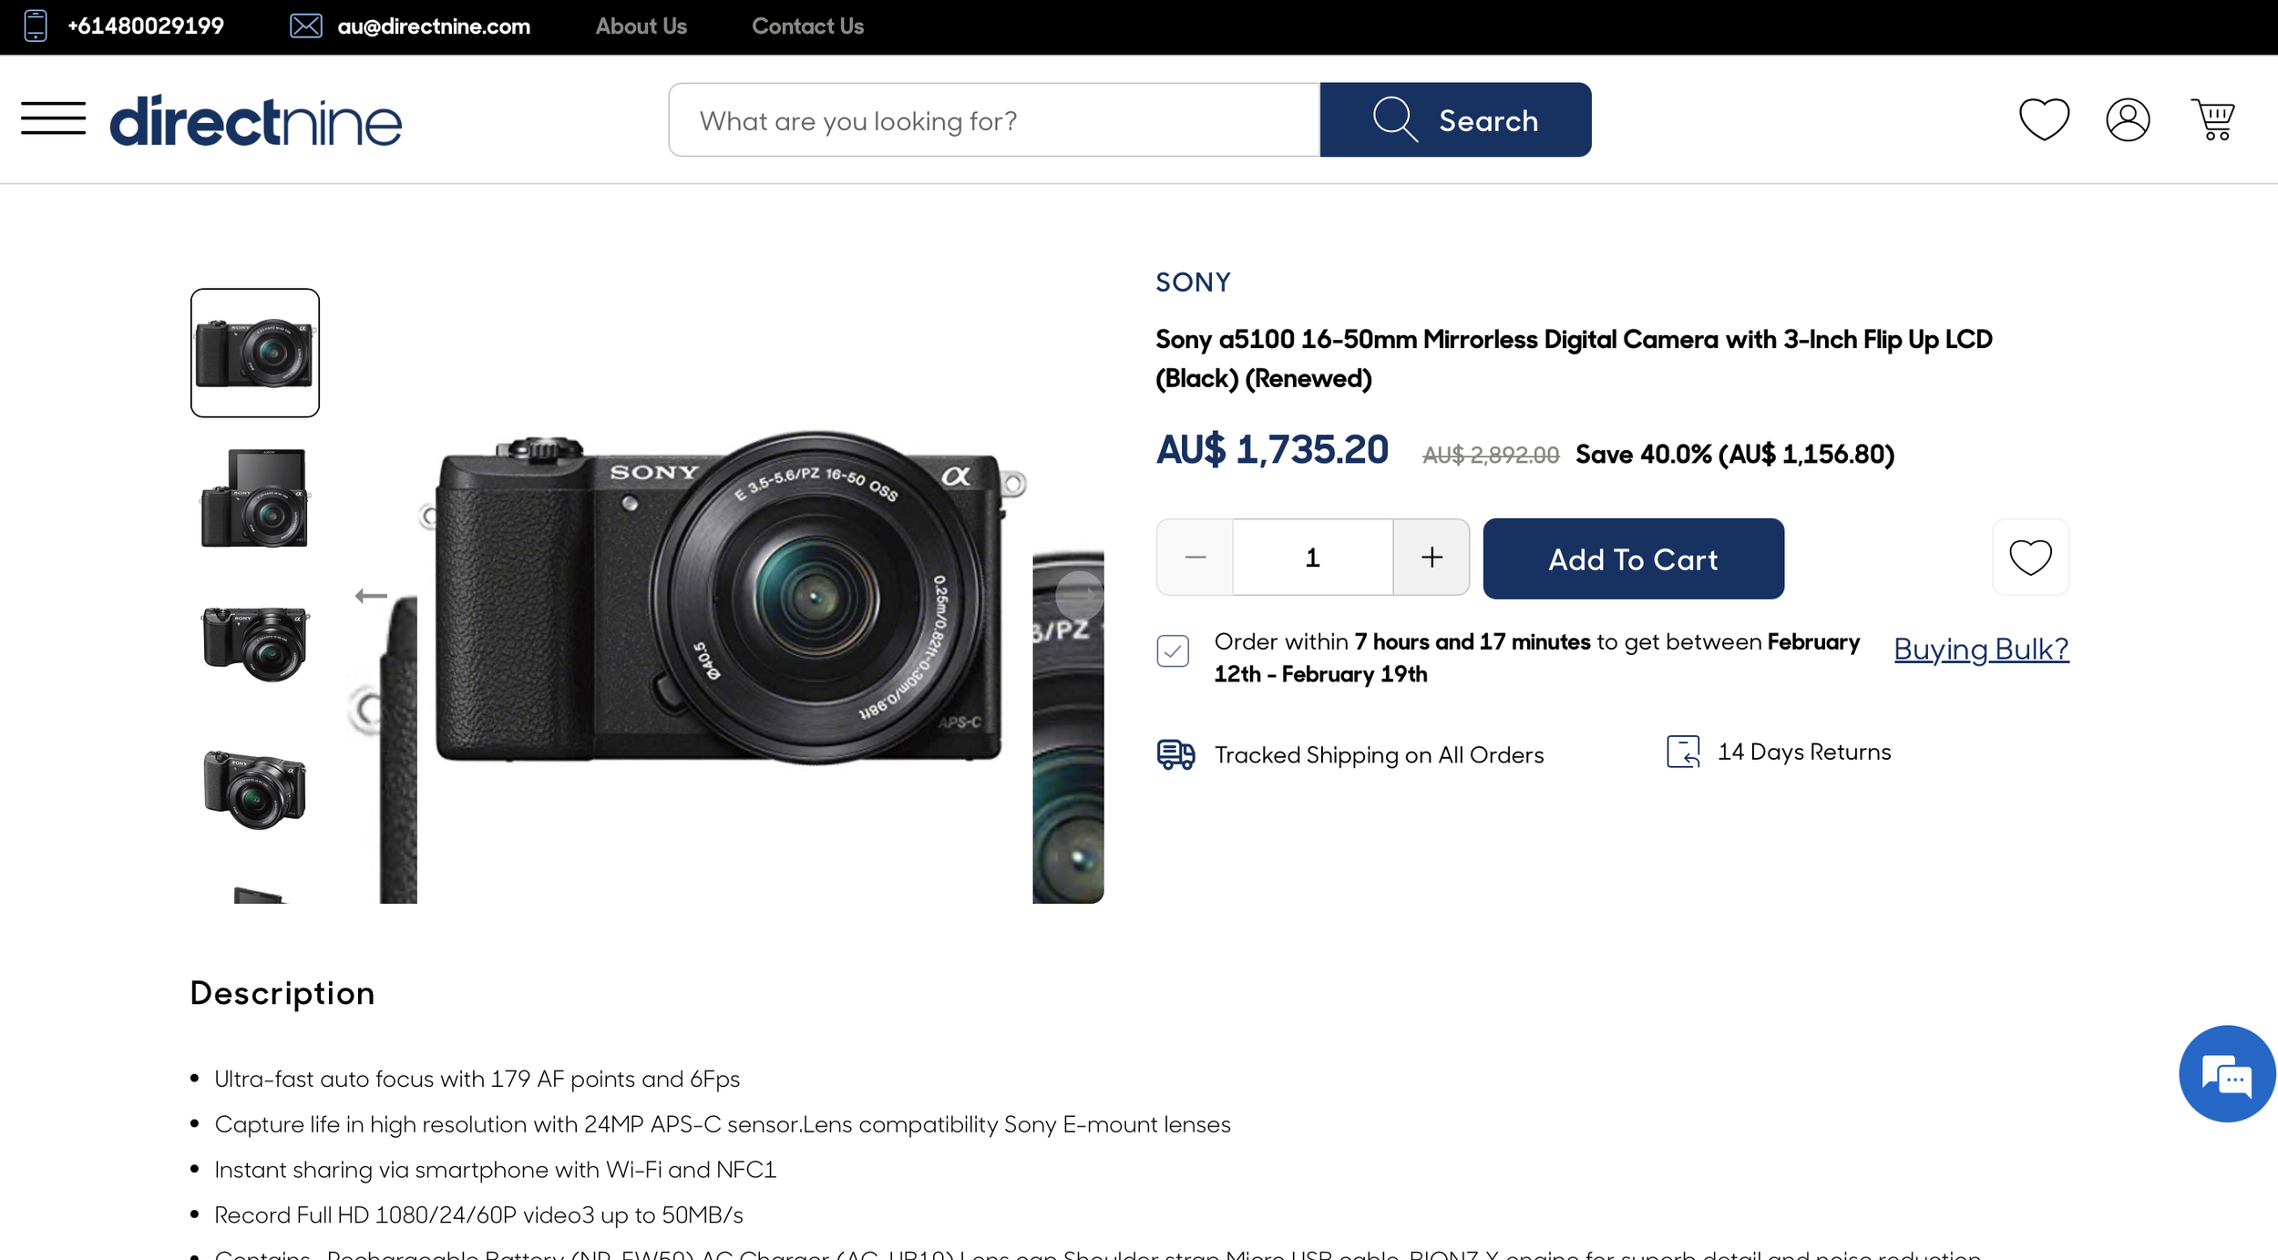
Task: Open the hamburger navigation menu
Action: [52, 119]
